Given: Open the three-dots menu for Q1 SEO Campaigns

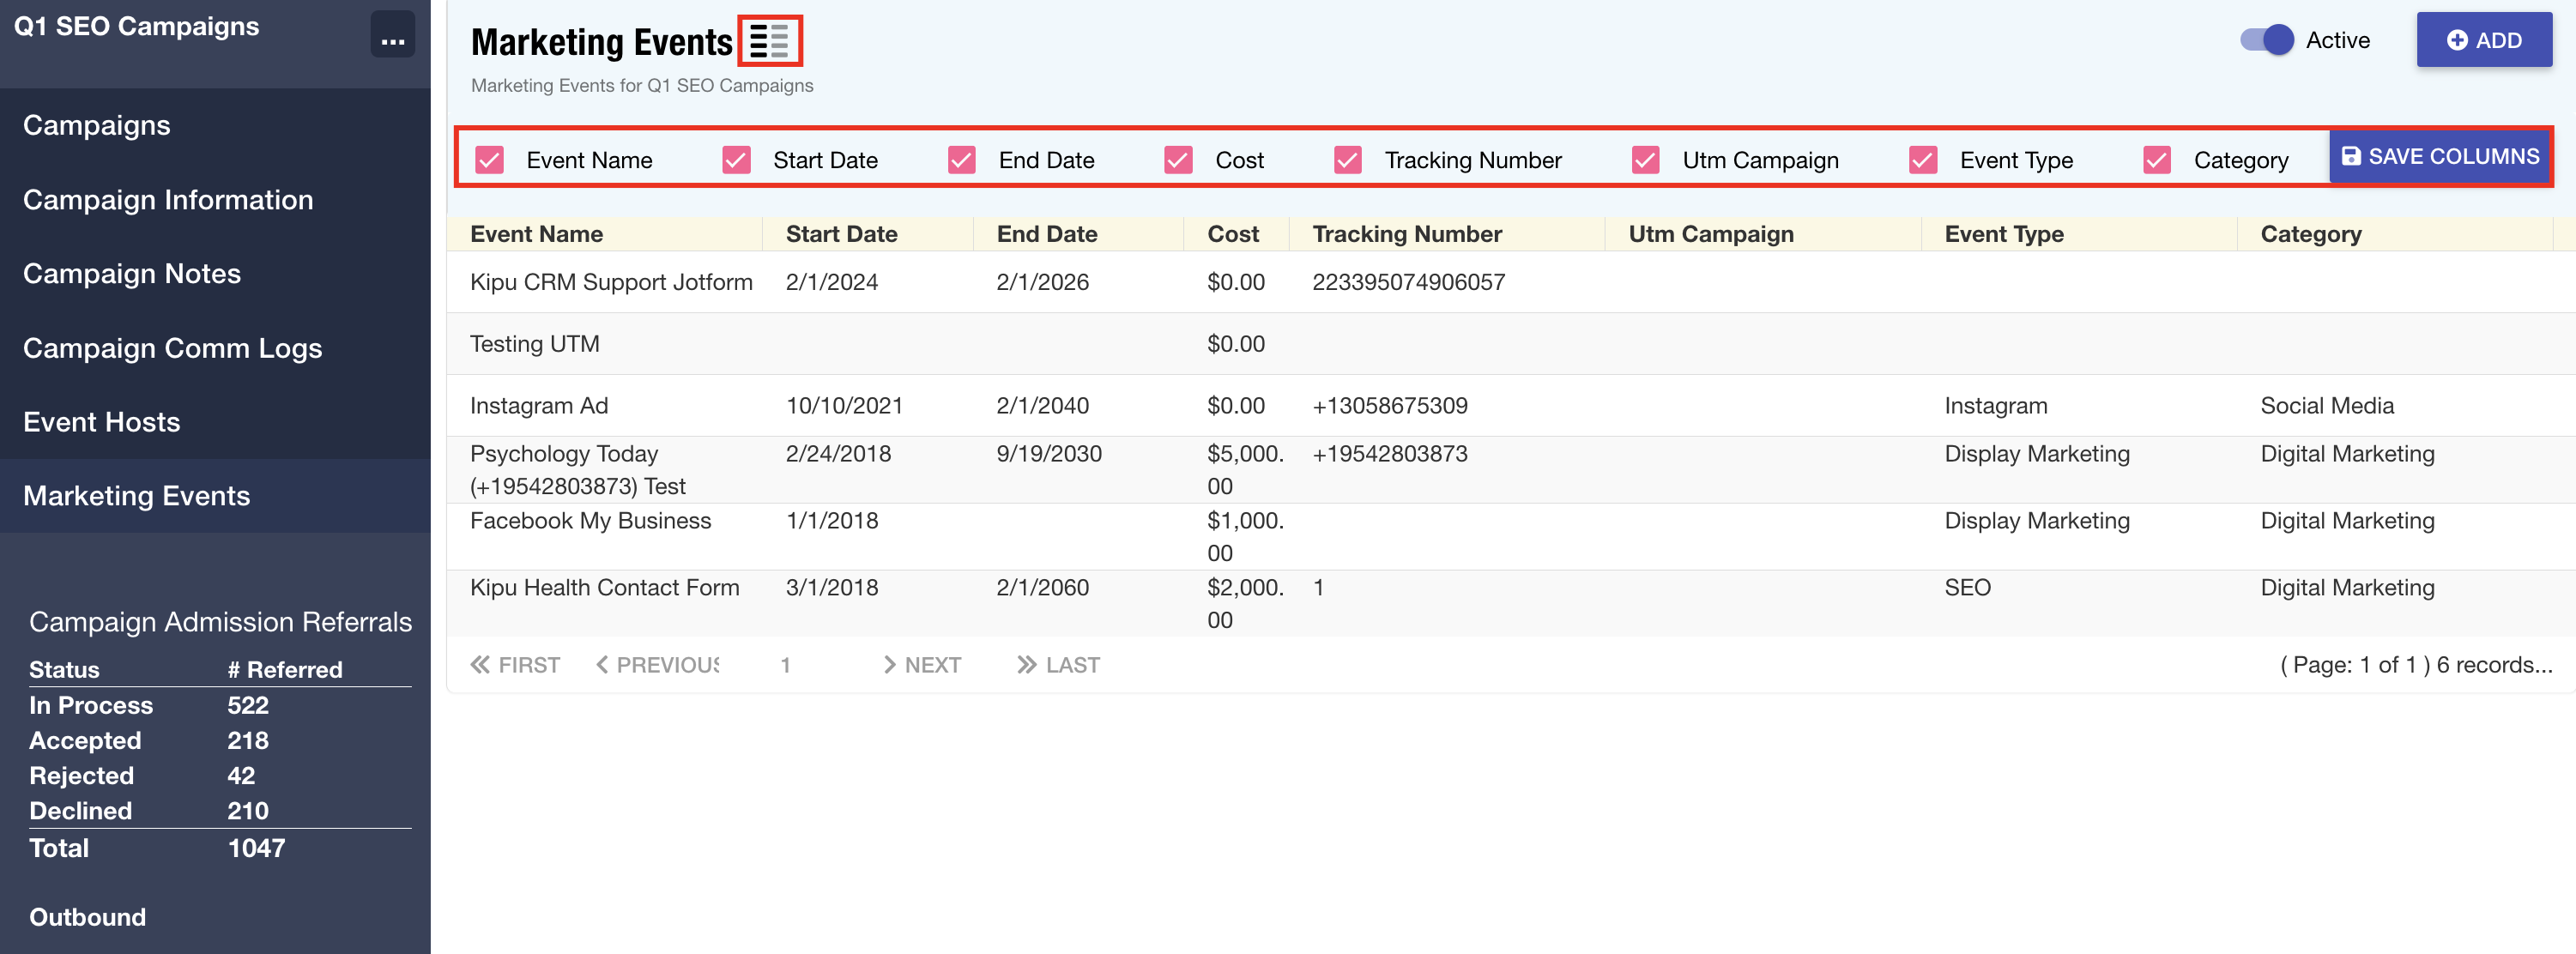Looking at the screenshot, I should tap(392, 36).
